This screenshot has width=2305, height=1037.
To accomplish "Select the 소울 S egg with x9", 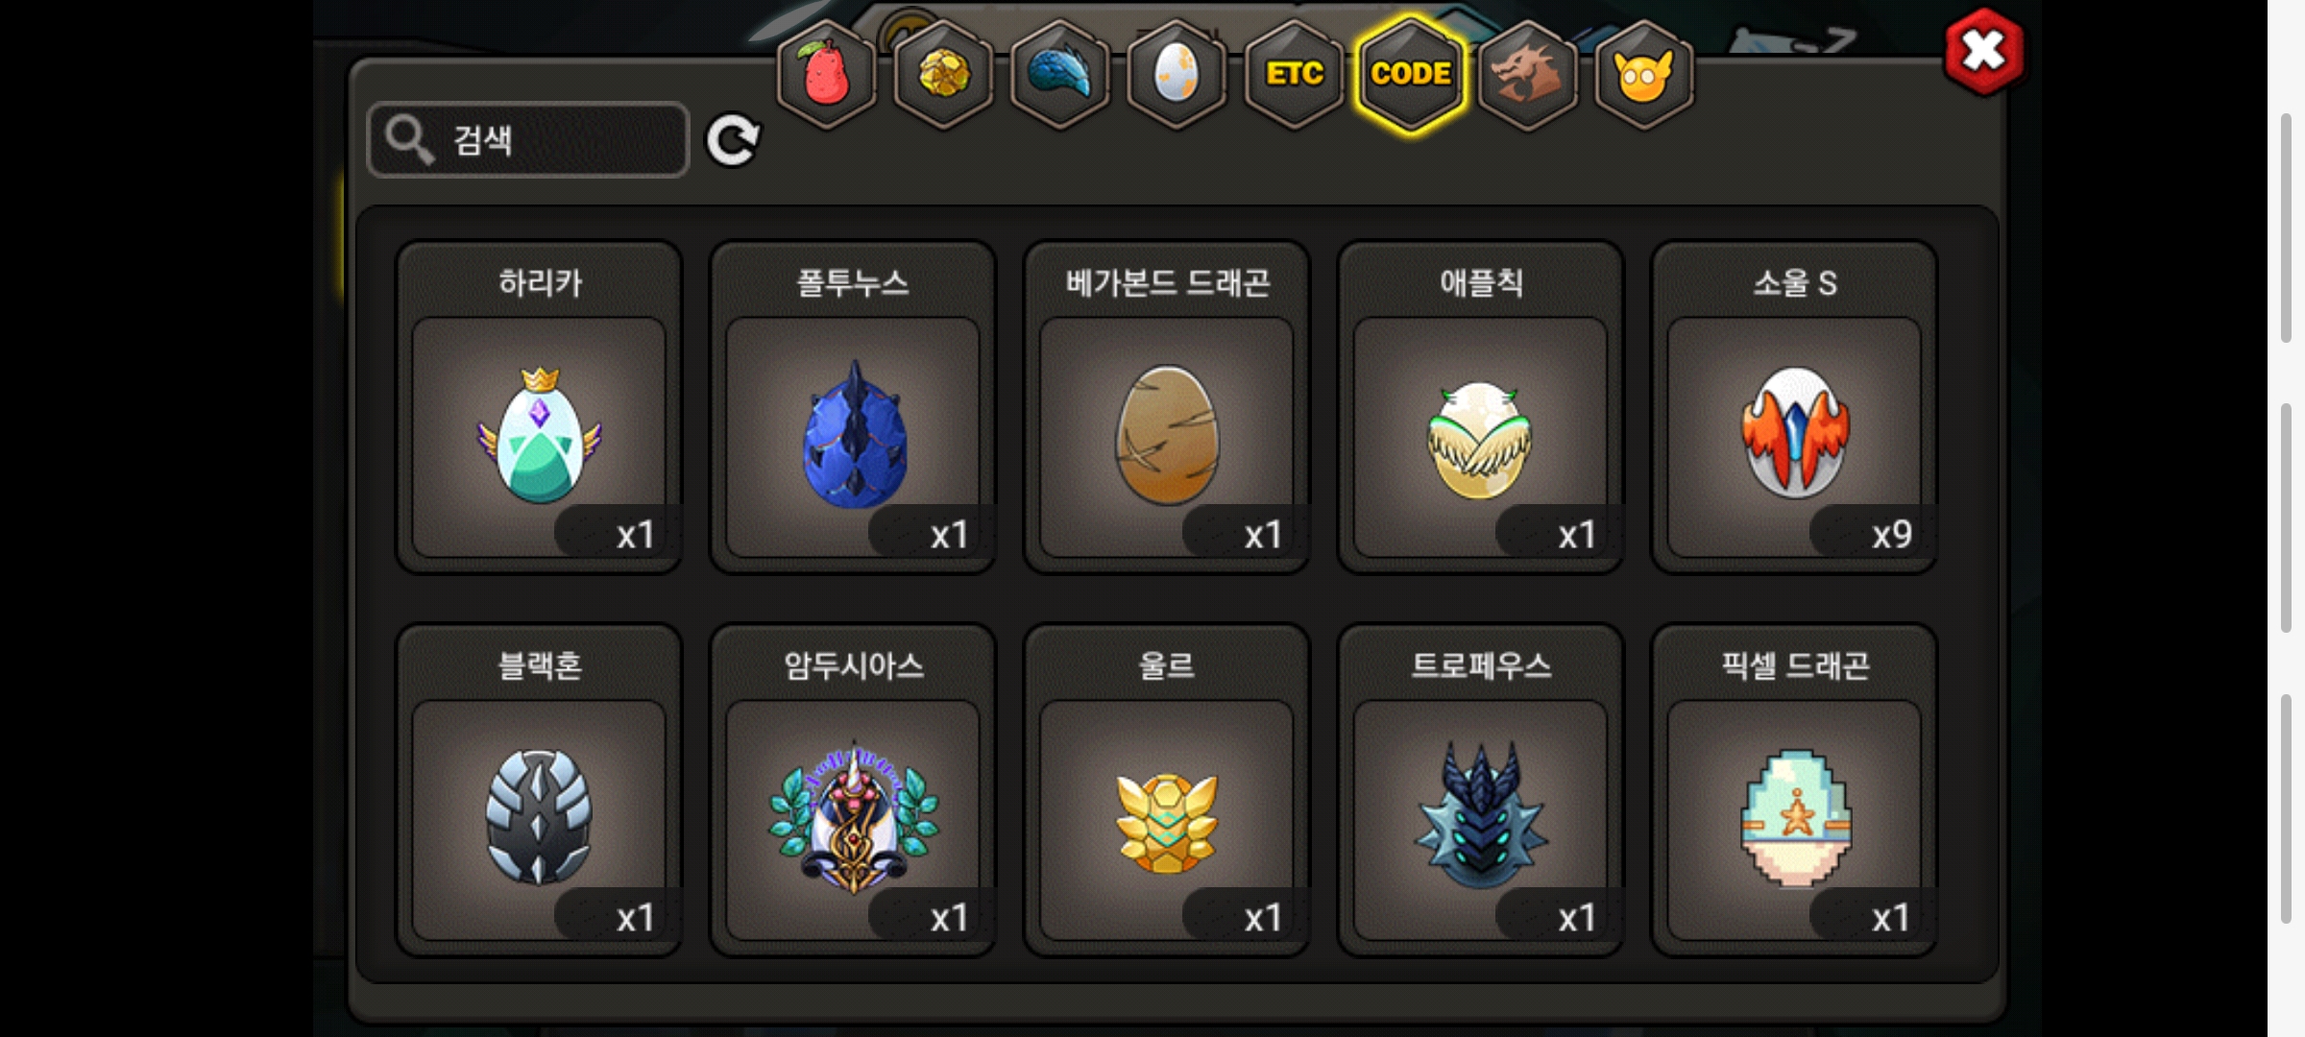I will pyautogui.click(x=1794, y=407).
